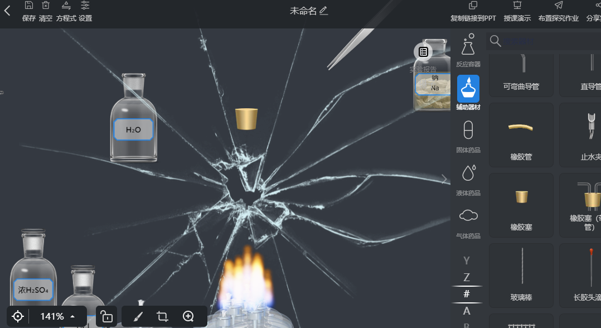The height and width of the screenshot is (328, 601).
Task: Open 布置探究作业
Action: tap(559, 12)
